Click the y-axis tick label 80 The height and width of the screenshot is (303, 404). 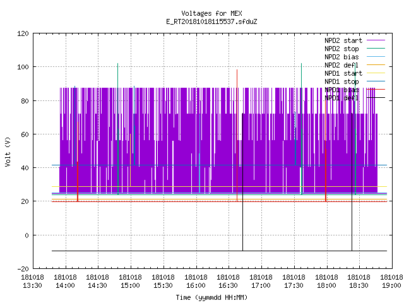pyautogui.click(x=25, y=101)
